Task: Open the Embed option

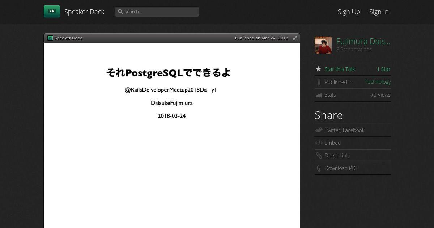Action: coord(333,143)
